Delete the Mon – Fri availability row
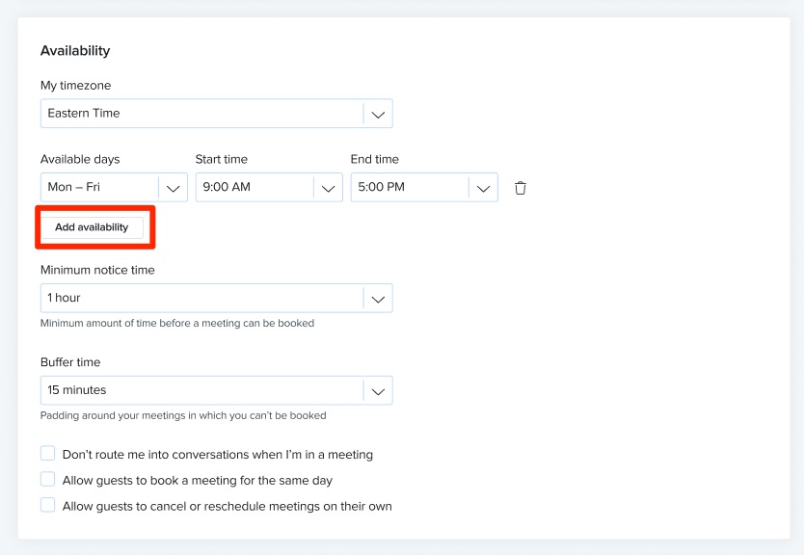Image resolution: width=804 pixels, height=555 pixels. 520,188
